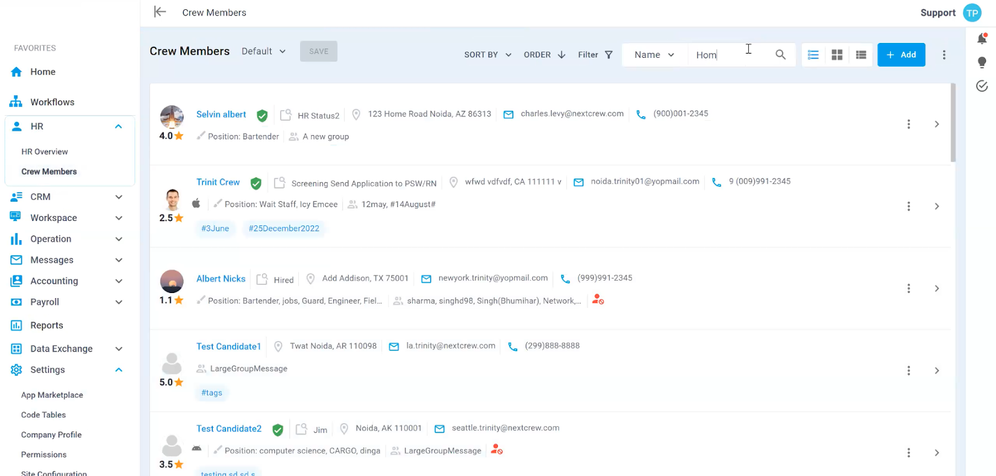The image size is (996, 476).
Task: Open the SORT BY dropdown
Action: [x=488, y=55]
